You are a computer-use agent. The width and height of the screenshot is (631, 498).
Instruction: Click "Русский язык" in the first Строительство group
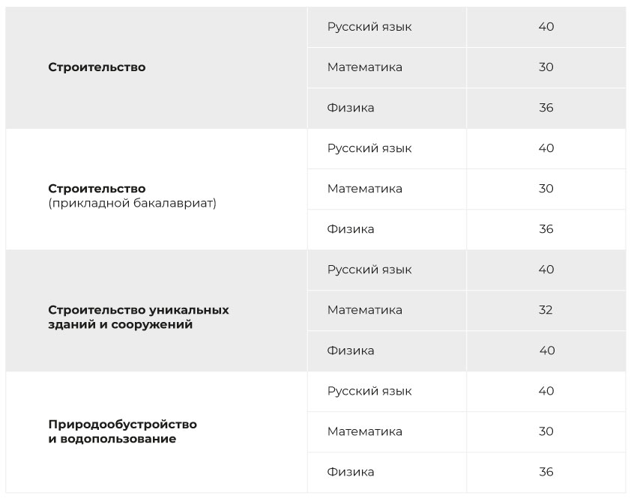point(369,27)
